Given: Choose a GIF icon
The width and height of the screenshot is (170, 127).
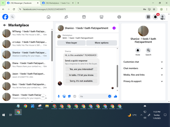Looking at the screenshot, I should pos(74,96).
